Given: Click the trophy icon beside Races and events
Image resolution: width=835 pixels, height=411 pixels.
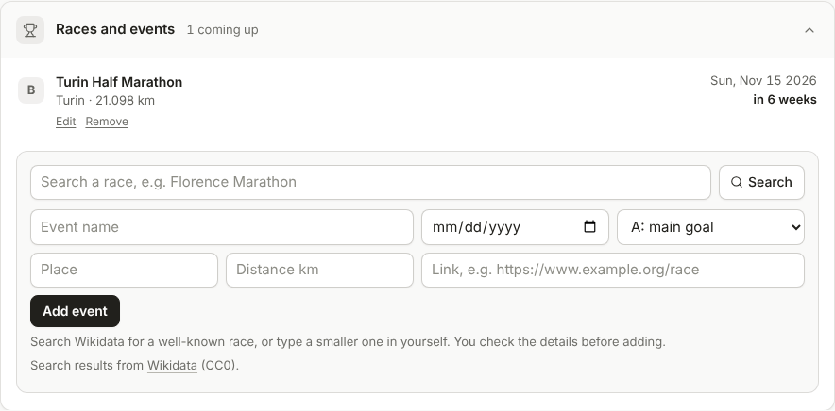Looking at the screenshot, I should 30,30.
